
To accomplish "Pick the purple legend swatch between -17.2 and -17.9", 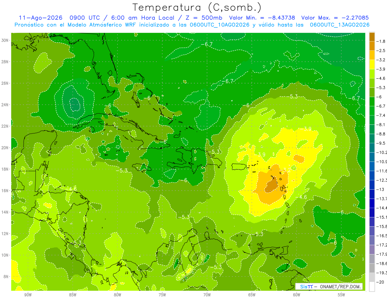I will pos(372,250).
